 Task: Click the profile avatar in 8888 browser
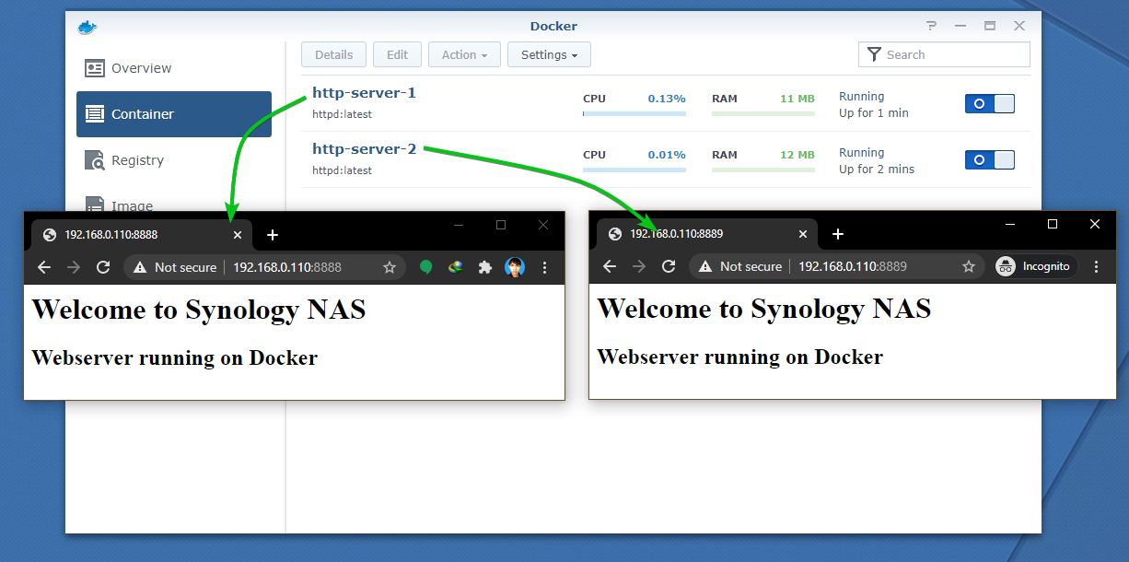pos(515,267)
